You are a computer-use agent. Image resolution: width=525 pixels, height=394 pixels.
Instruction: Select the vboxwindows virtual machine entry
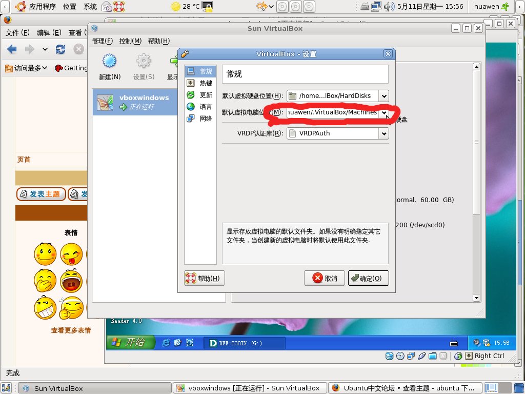click(x=135, y=102)
